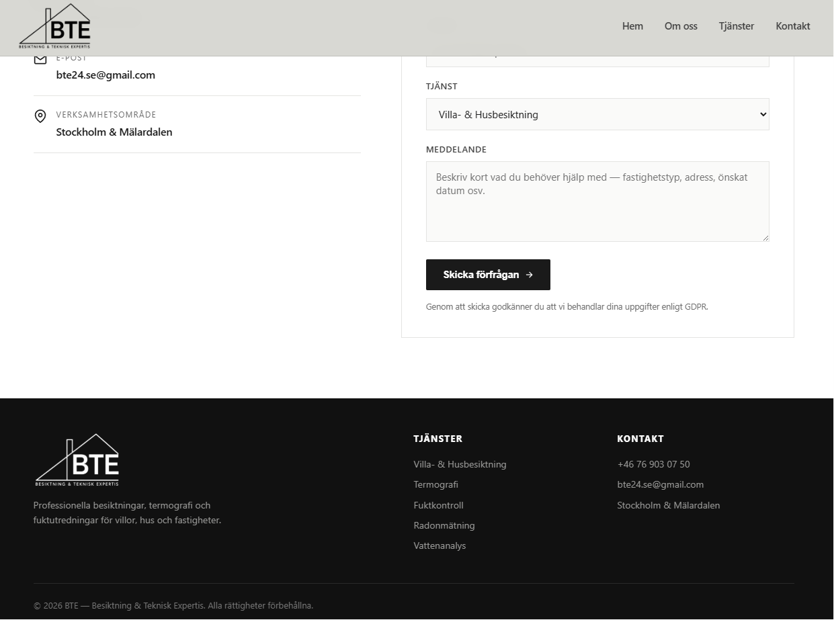Click the TJÄNST field label

pyautogui.click(x=442, y=87)
